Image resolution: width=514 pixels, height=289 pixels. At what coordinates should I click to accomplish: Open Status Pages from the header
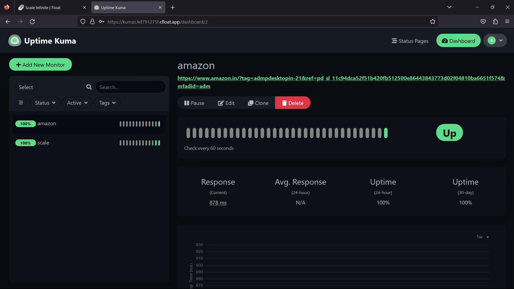coord(410,41)
